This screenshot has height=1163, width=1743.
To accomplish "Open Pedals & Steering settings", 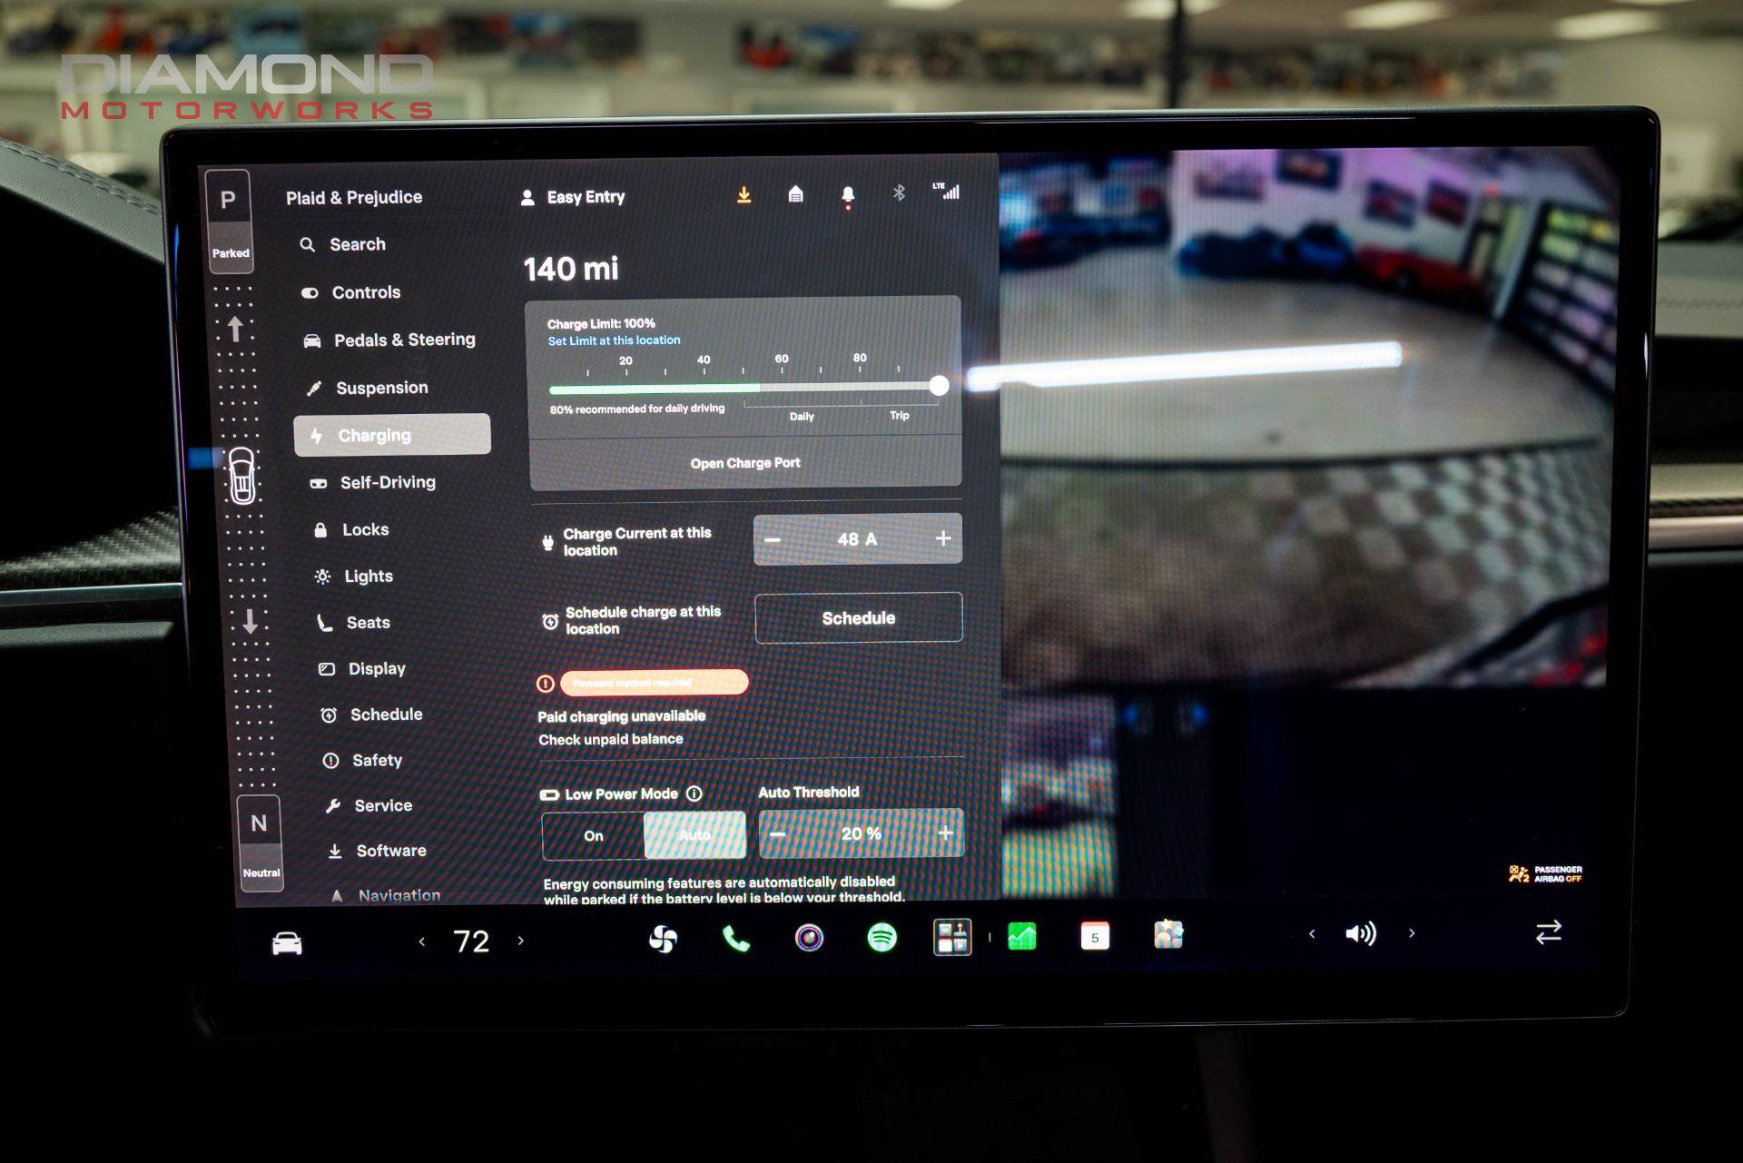I will click(x=389, y=340).
